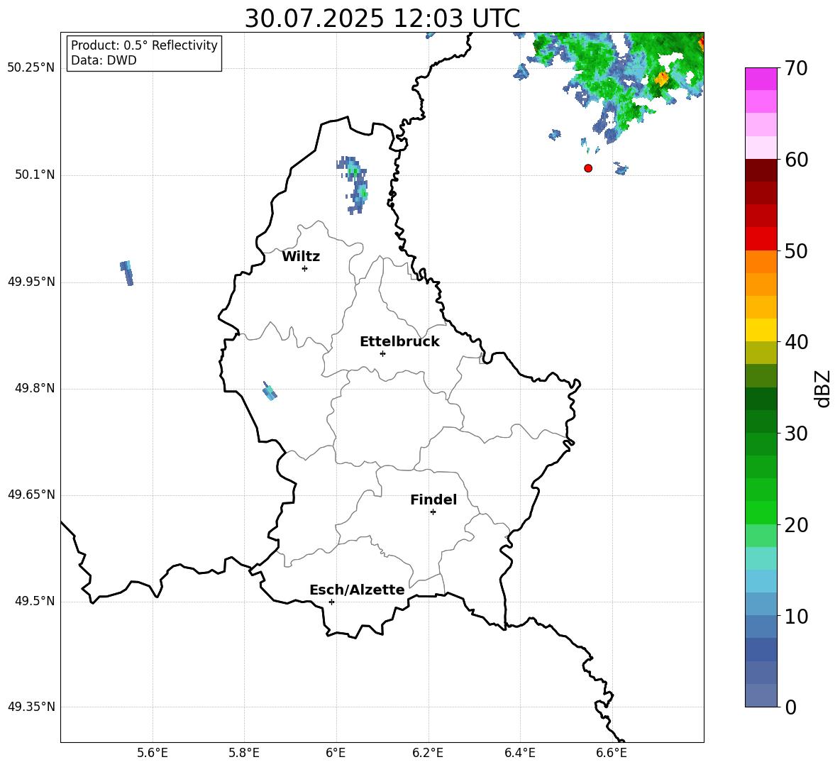
Task: Click the small radar echo near 49.8°N west border
Action: [270, 391]
